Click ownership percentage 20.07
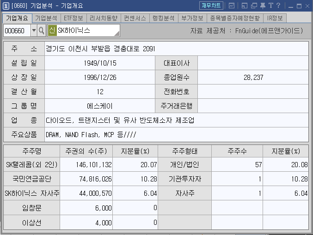Viewport: 313px width, 235px height. click(149, 165)
